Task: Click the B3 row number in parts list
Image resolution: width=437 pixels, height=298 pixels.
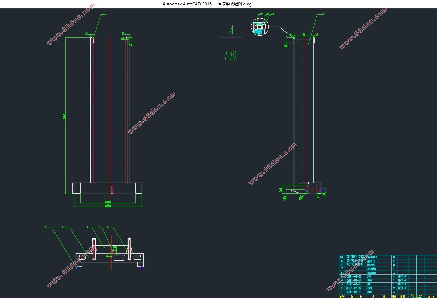Action: 341,257
